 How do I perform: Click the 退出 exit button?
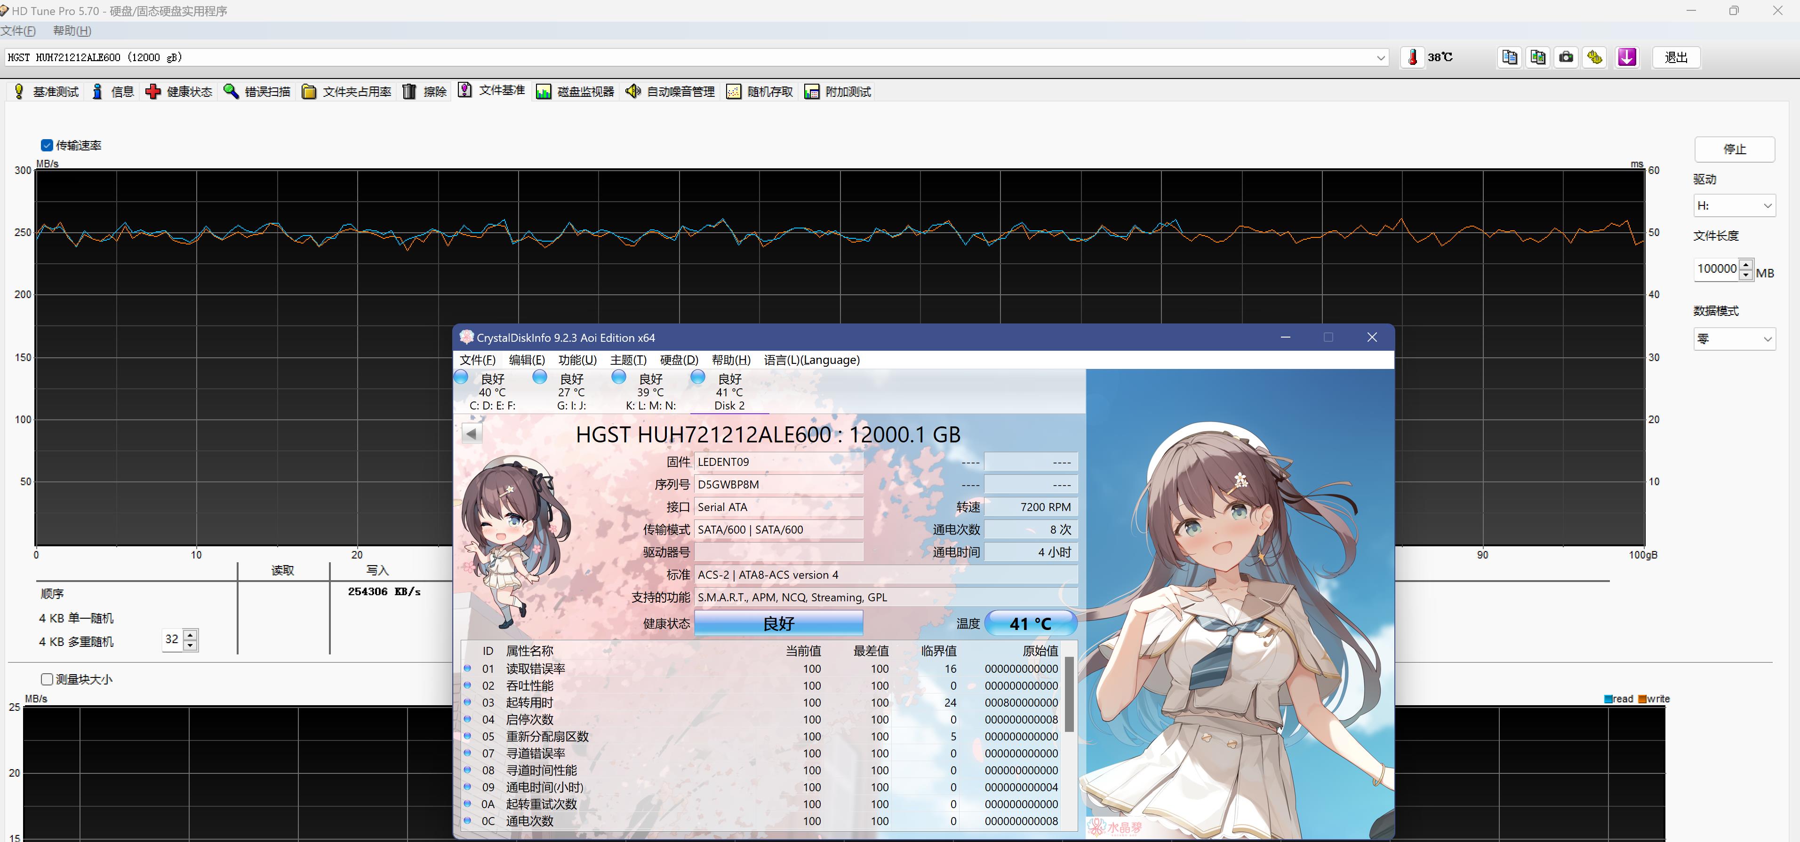(1676, 57)
